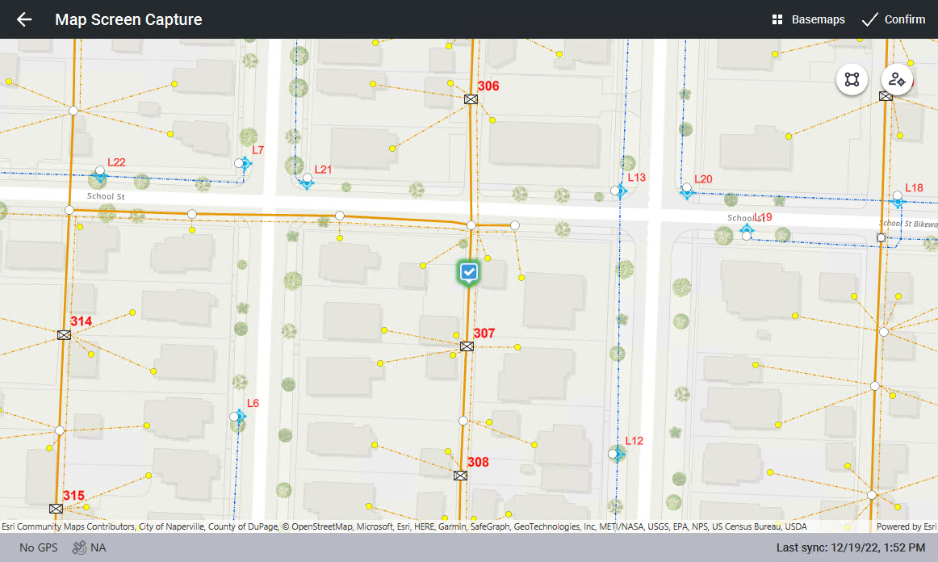This screenshot has height=562, width=938.
Task: Activate the polygon selection tool
Action: (852, 79)
